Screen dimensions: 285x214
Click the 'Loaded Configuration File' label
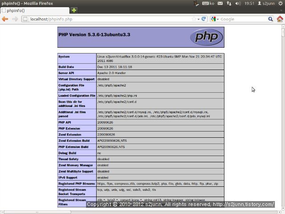click(x=77, y=95)
